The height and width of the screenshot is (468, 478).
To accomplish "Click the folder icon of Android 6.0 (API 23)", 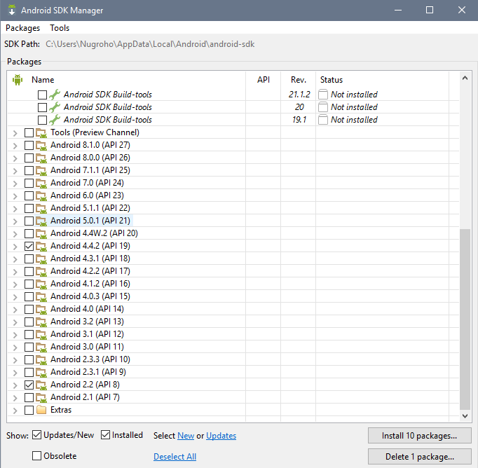I will 41,196.
